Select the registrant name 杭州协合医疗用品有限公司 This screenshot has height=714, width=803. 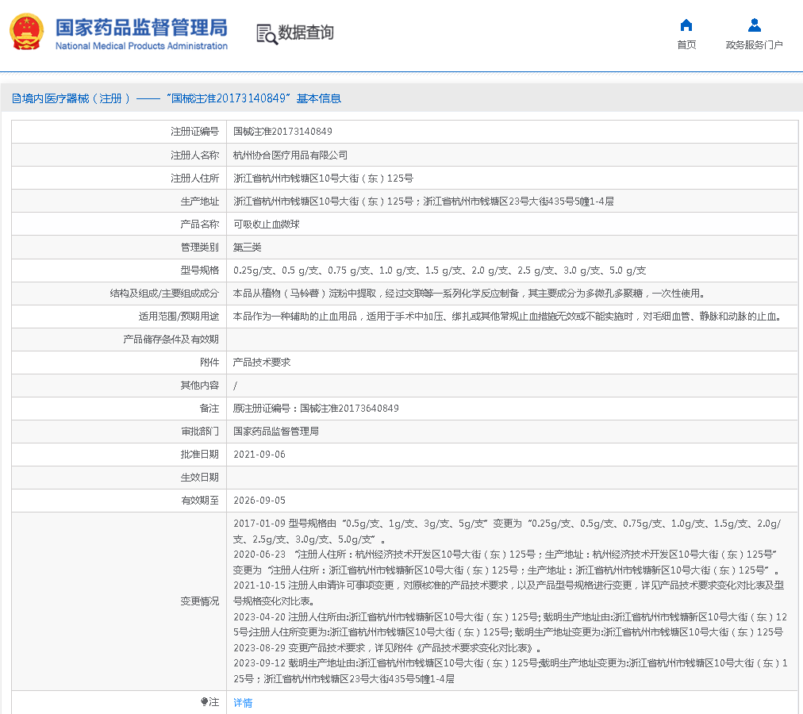tap(290, 155)
